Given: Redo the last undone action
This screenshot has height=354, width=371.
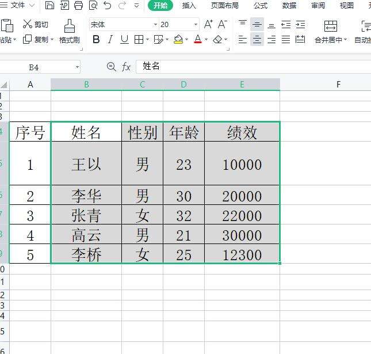Looking at the screenshot, I should [x=122, y=5].
